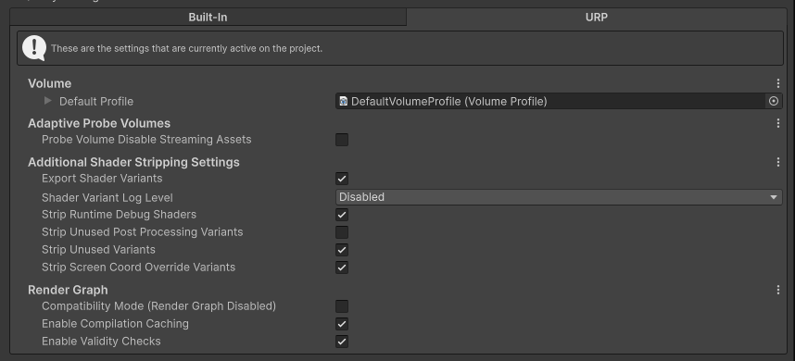This screenshot has height=361, width=795.
Task: Toggle Strip Runtime Debug Shaders checkbox
Action: coord(342,215)
